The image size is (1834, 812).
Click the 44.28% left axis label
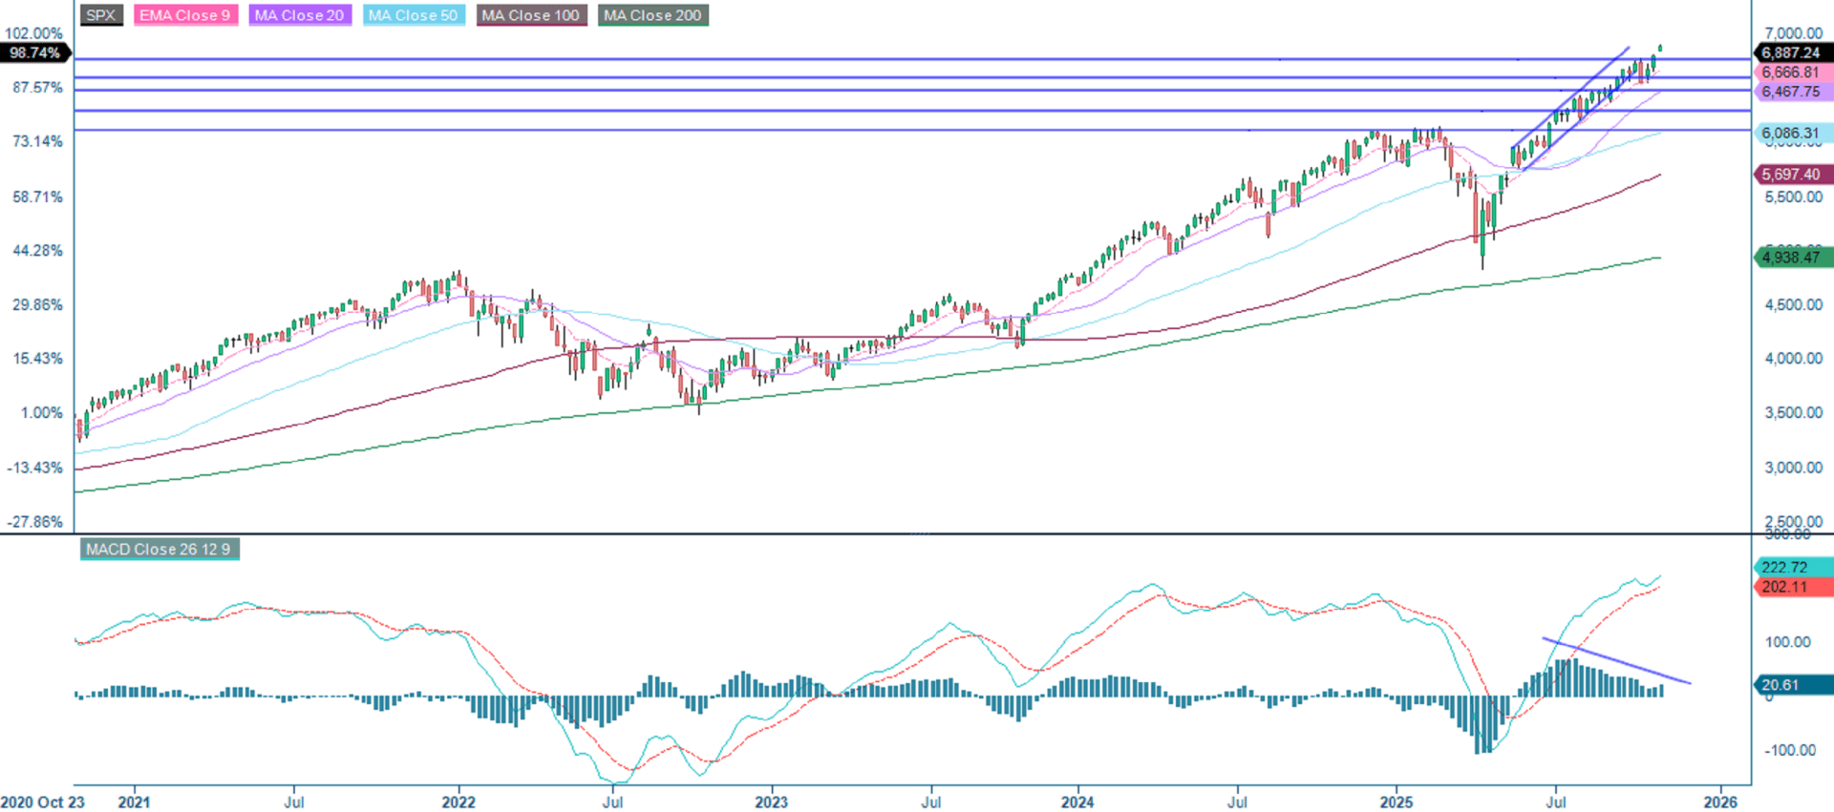point(36,251)
